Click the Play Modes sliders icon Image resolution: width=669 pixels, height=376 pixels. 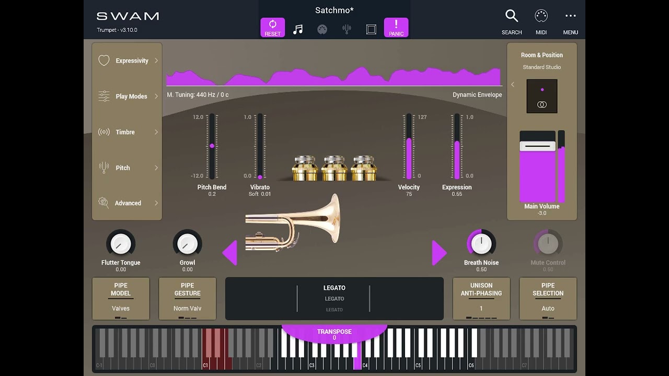coord(104,96)
